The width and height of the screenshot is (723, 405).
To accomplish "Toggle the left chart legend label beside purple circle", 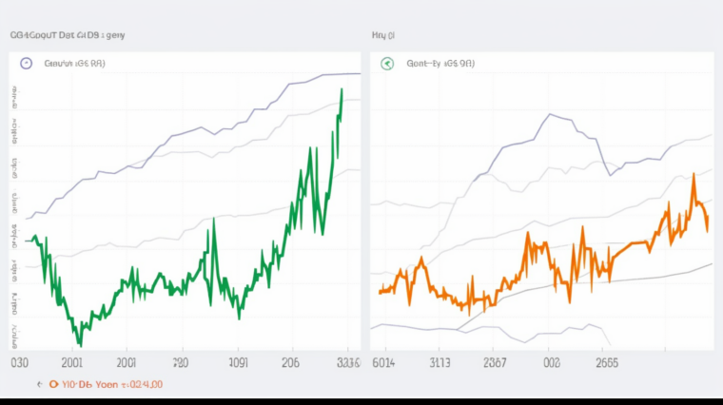I will (75, 64).
